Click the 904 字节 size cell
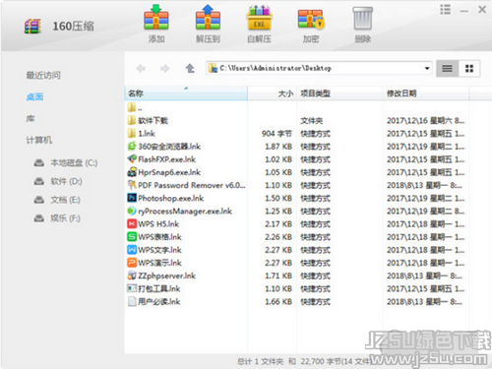492x369 pixels. click(x=277, y=134)
